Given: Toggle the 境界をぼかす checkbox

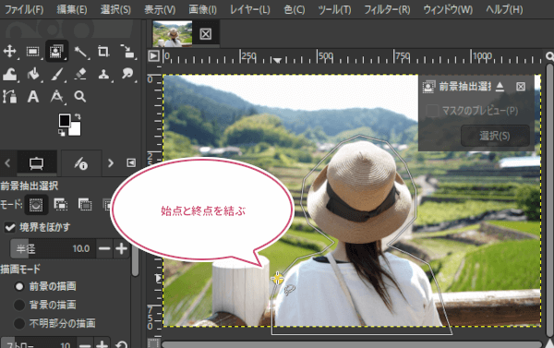Looking at the screenshot, I should click(x=9, y=227).
